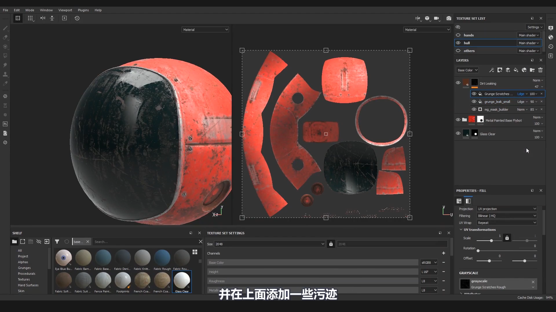Select the Grunges category in Shelf
This screenshot has width=556, height=312.
click(24, 268)
